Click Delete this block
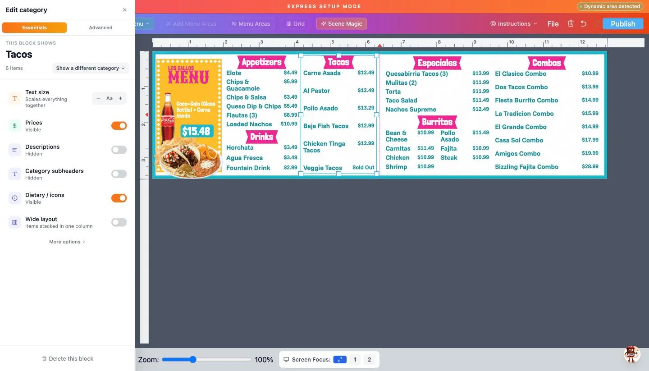 tap(68, 359)
